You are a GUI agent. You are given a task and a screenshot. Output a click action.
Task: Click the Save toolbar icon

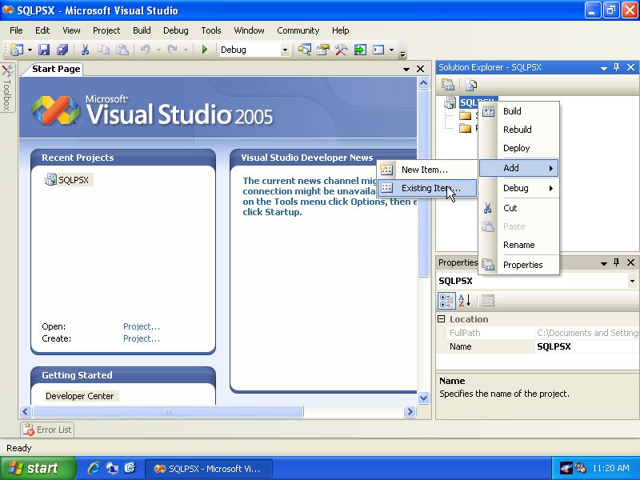[44, 50]
